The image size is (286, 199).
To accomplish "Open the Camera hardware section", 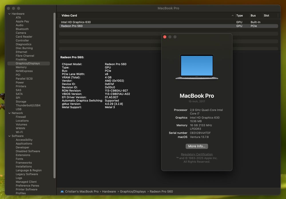I will point(21,33).
